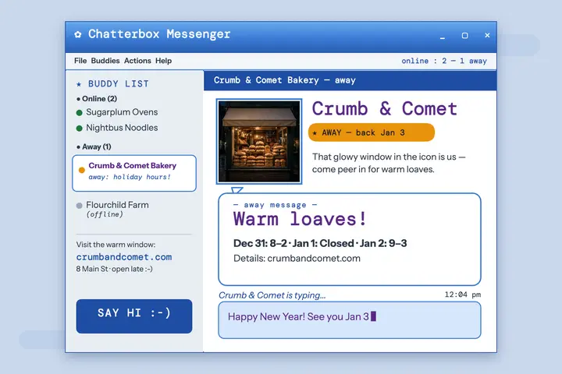Click the flower logo icon in title bar
Image resolution: width=562 pixels, height=374 pixels.
78,34
